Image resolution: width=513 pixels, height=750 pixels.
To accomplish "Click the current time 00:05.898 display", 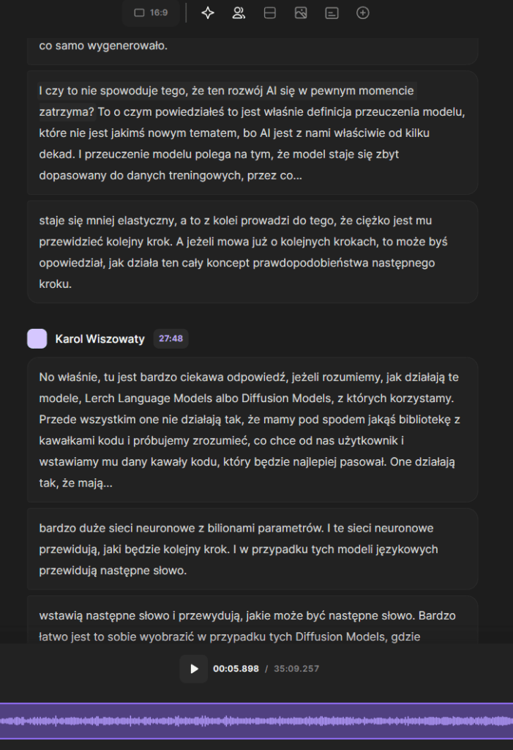I will coord(236,669).
